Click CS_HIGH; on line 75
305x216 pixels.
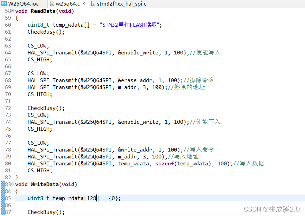tap(40, 129)
